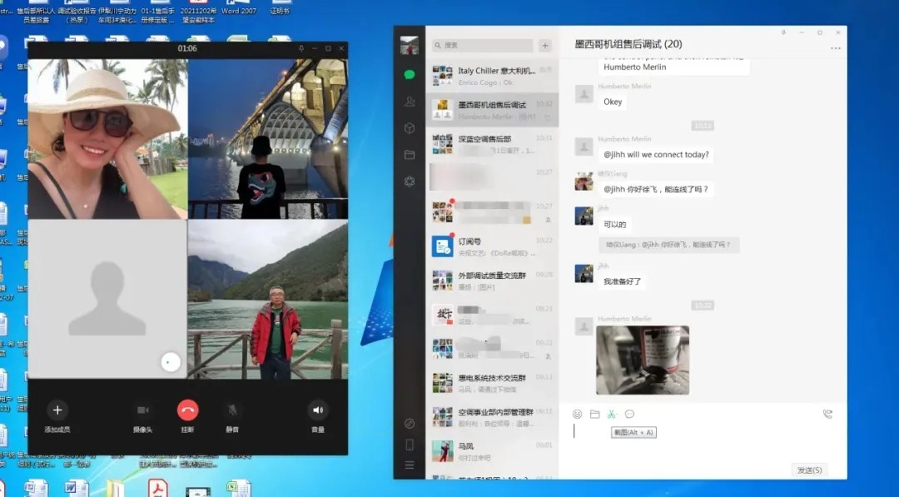Screen dimensions: 899x497
Task: Open the Italy Chiller conversation
Action: [x=492, y=77]
